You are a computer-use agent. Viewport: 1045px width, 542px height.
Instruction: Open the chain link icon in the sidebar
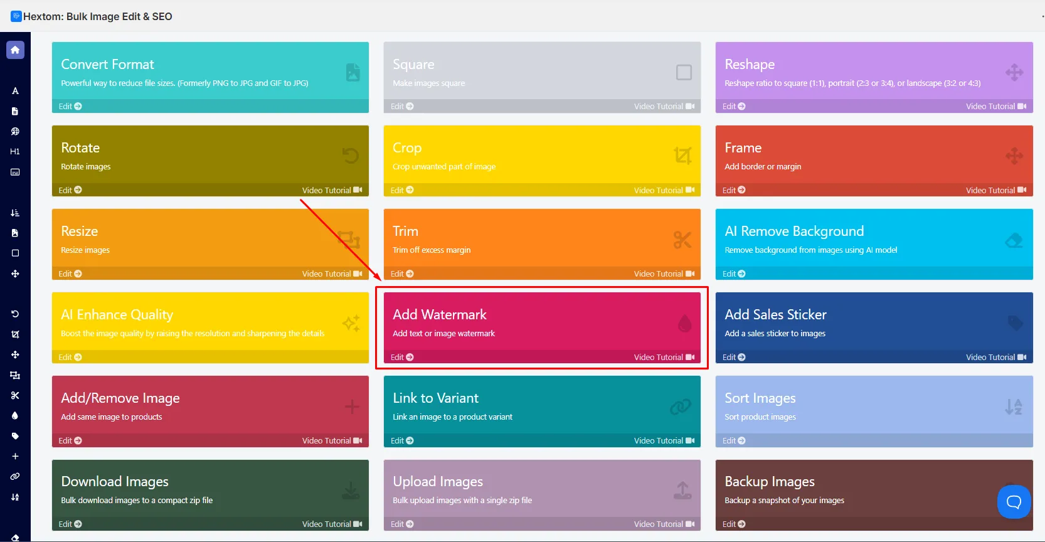click(x=15, y=477)
